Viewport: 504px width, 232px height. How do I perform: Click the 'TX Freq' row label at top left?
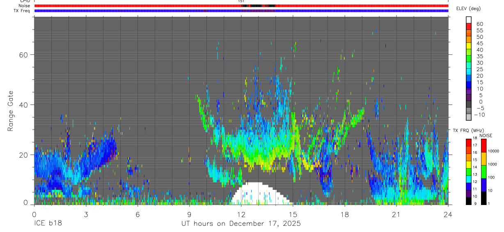(x=22, y=11)
